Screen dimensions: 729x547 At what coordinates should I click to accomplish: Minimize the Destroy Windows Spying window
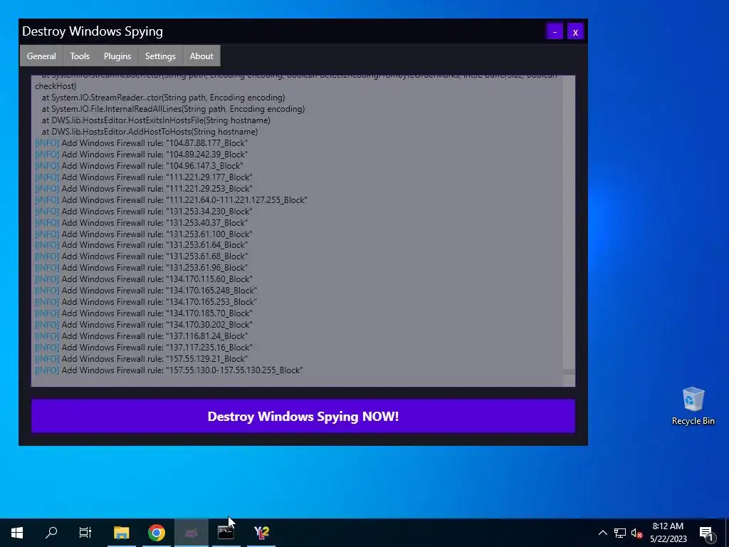pos(555,31)
